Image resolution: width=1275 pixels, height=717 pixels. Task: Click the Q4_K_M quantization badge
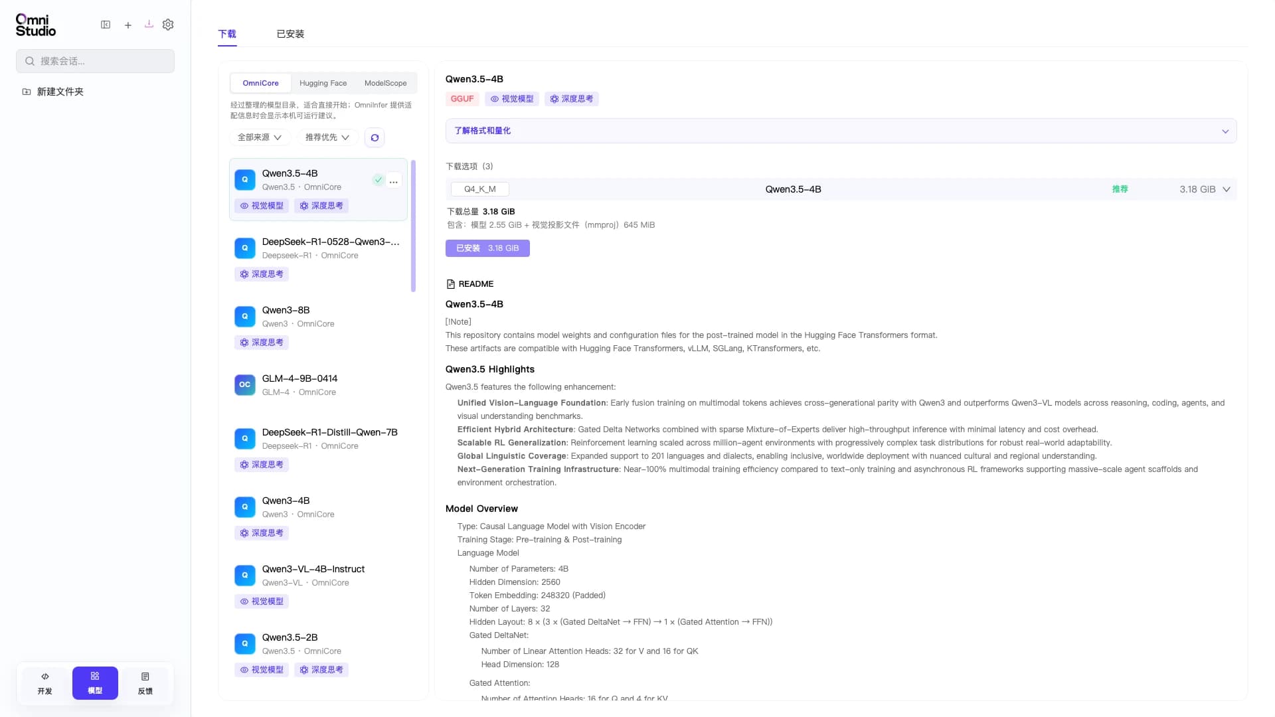(480, 189)
